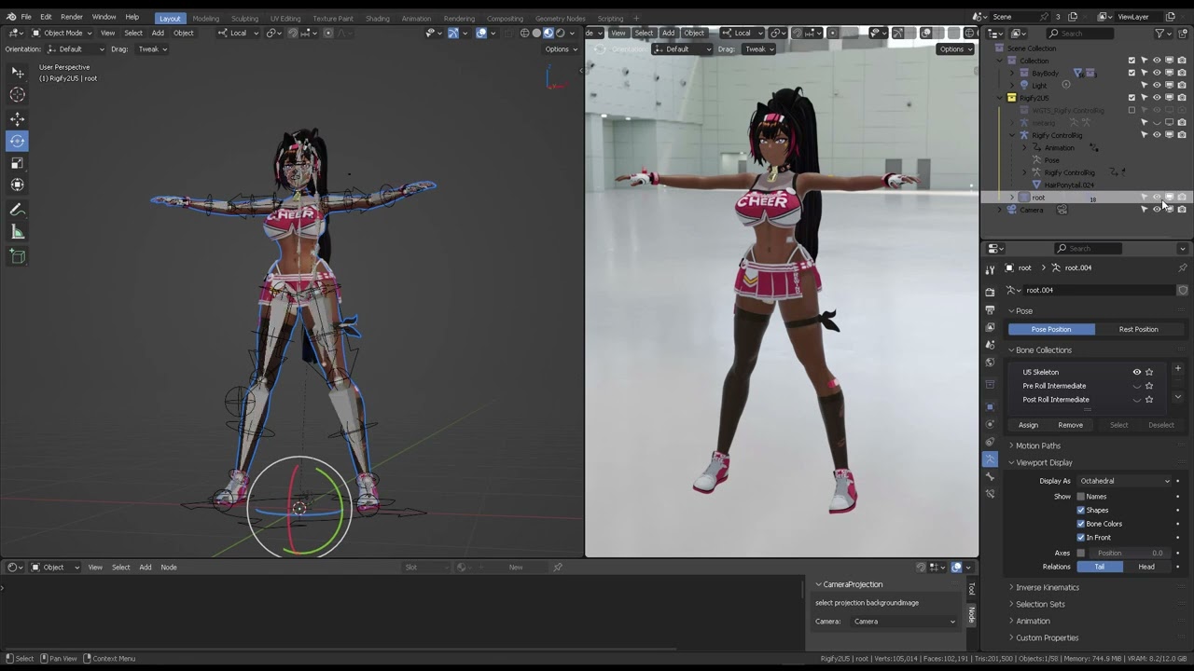Uncheck the In Front checkbox
This screenshot has height=671, width=1194.
point(1081,537)
